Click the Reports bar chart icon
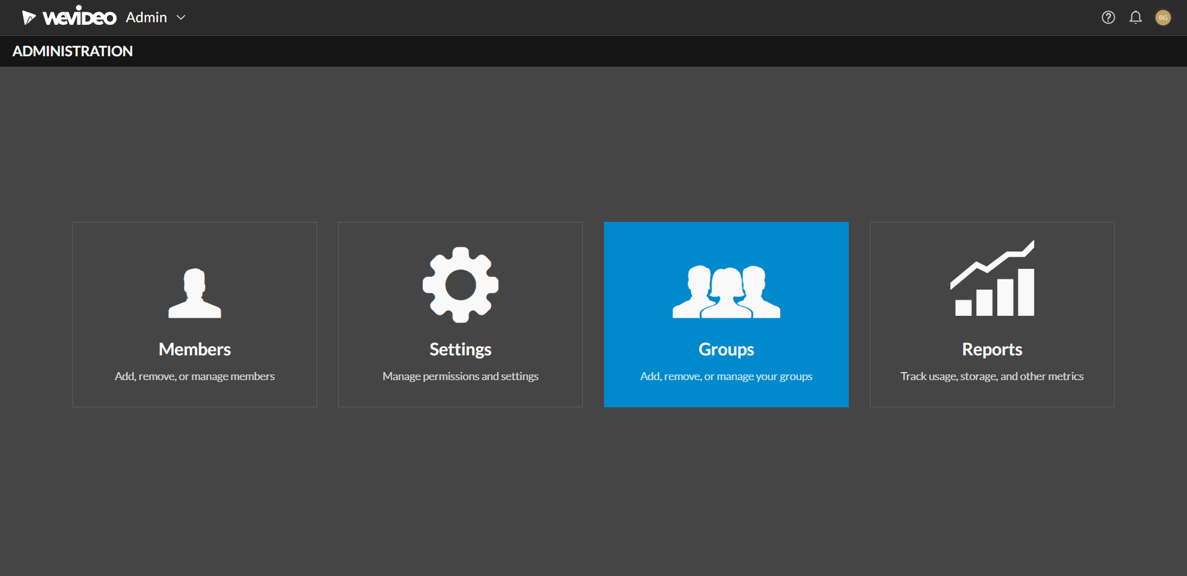1187x576 pixels. pyautogui.click(x=991, y=278)
